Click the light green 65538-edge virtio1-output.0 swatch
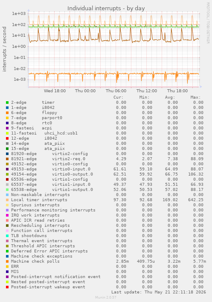212x302 pixels. coord(7,190)
